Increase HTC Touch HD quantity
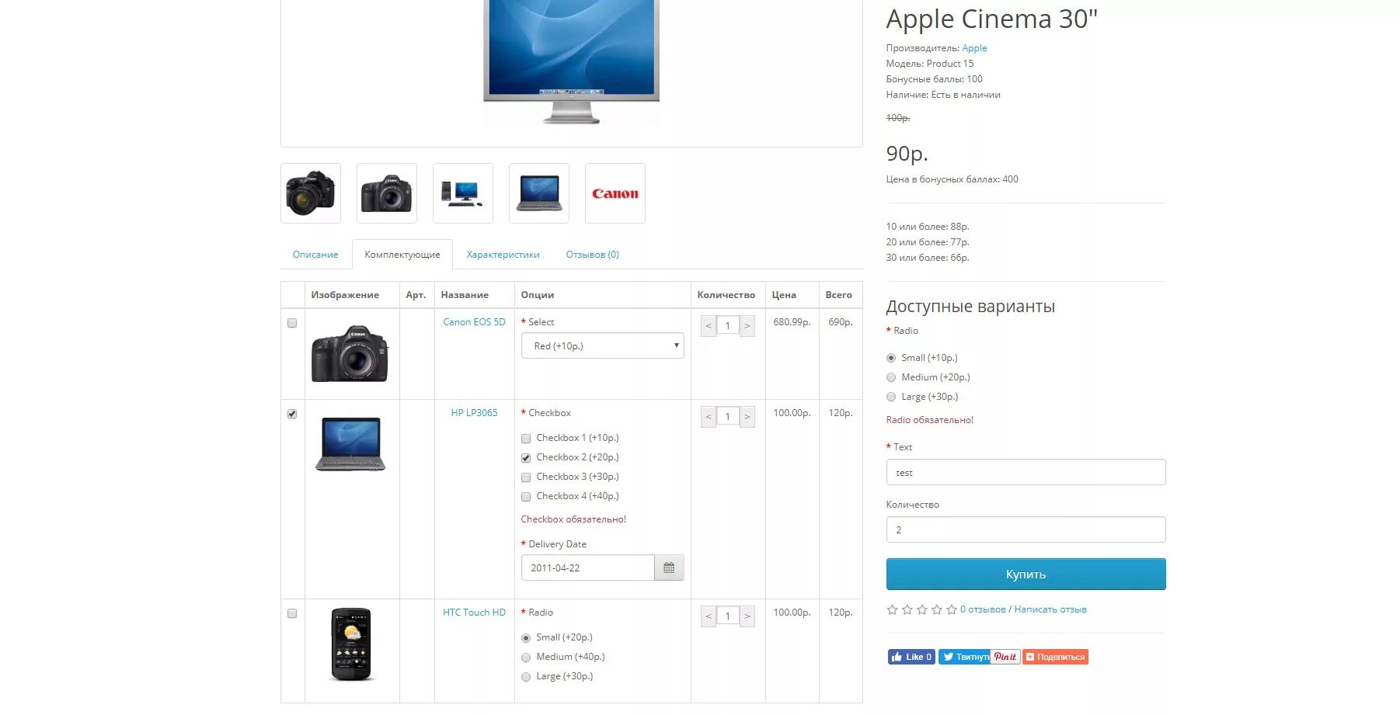This screenshot has width=1400, height=715. [x=747, y=616]
